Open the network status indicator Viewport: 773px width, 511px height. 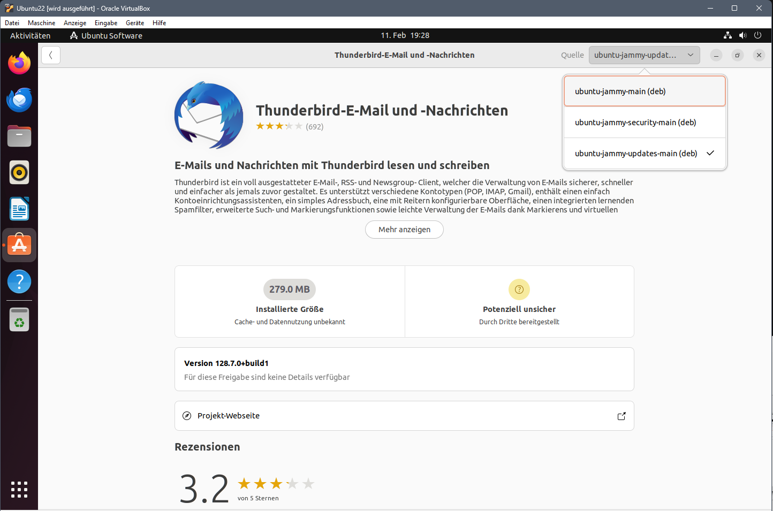click(727, 35)
